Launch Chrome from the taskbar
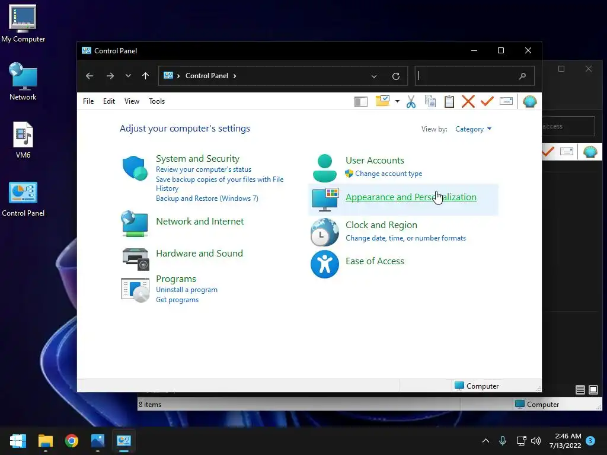 (x=72, y=441)
